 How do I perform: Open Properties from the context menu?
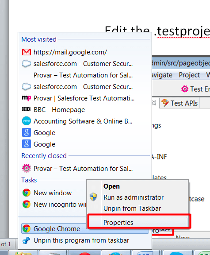138,223
